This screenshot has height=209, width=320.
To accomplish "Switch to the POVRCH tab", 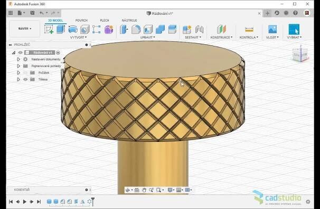I will [81, 21].
